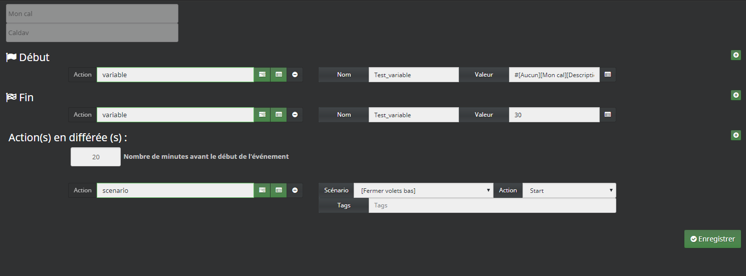The height and width of the screenshot is (276, 746).
Task: Remove the Fin variable action with minus icon
Action: [x=295, y=115]
